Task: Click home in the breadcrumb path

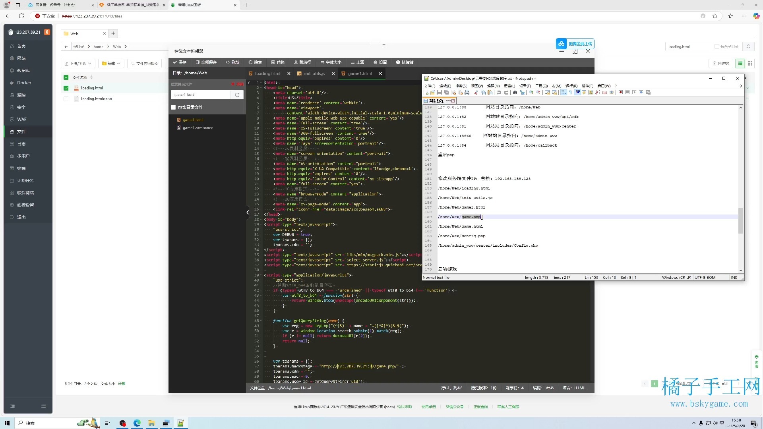Action: click(98, 47)
